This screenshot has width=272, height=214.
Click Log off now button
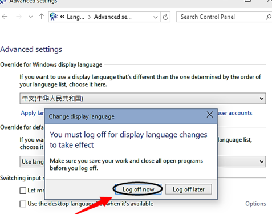138,189
